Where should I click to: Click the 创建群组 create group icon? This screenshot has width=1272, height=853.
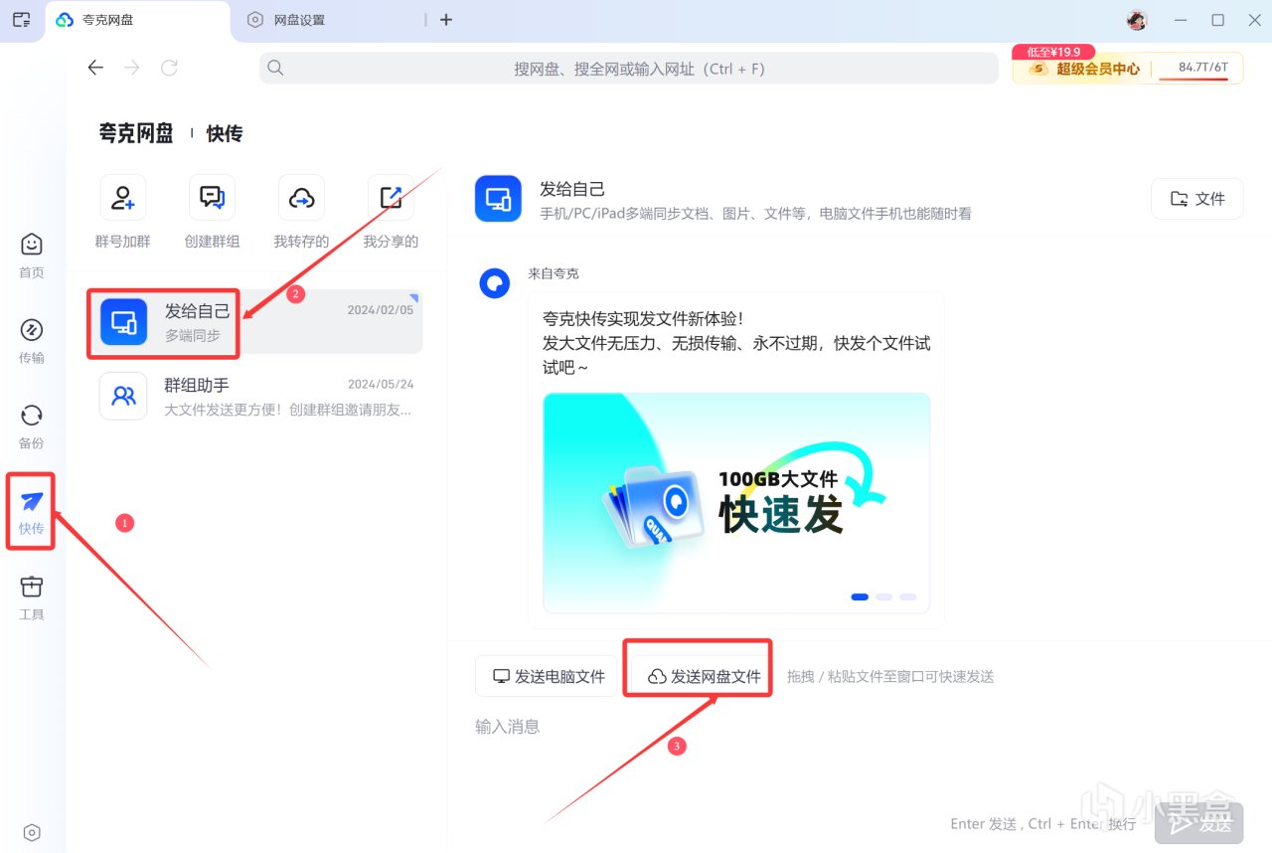(213, 197)
